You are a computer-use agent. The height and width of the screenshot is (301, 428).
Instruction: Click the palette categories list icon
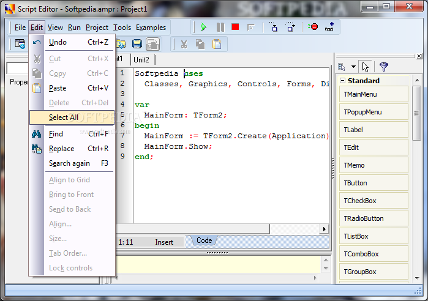[x=342, y=67]
